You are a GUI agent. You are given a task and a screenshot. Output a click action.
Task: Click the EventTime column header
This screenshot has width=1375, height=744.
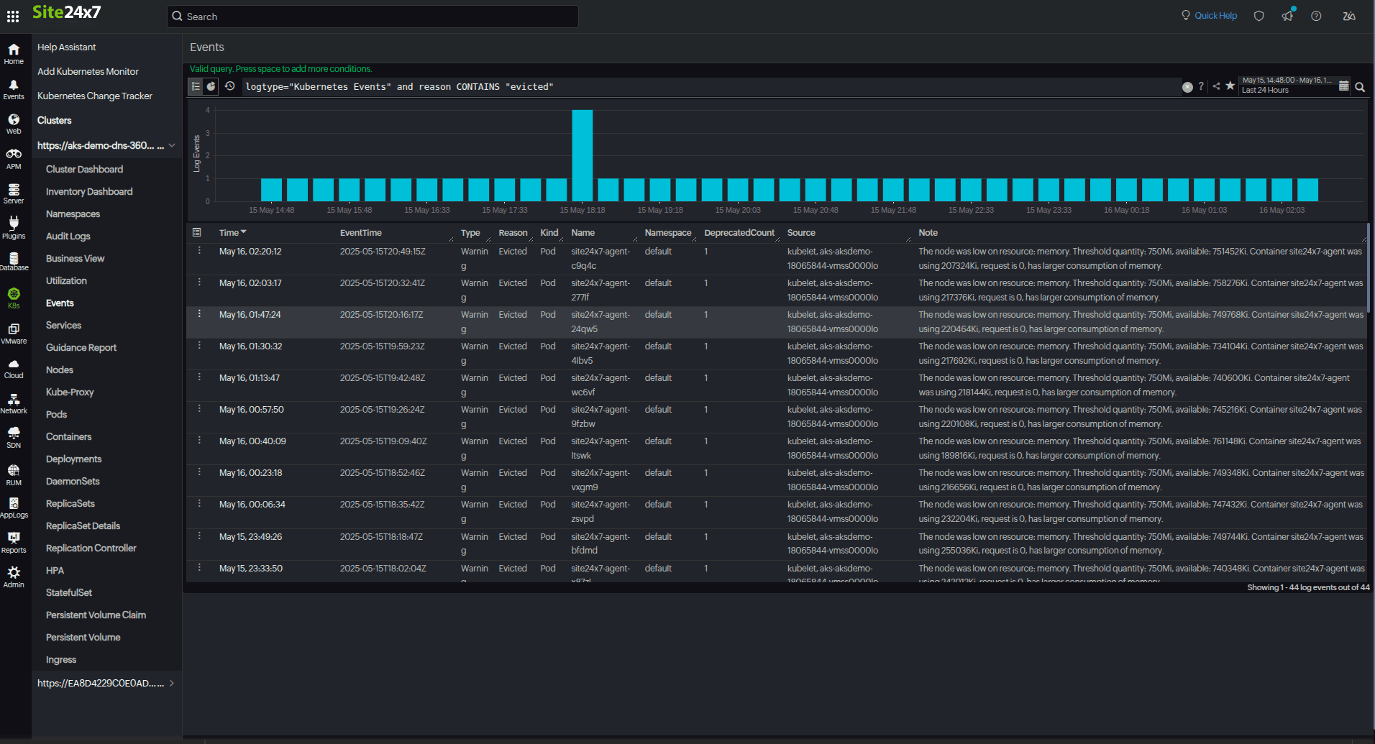[x=361, y=233]
